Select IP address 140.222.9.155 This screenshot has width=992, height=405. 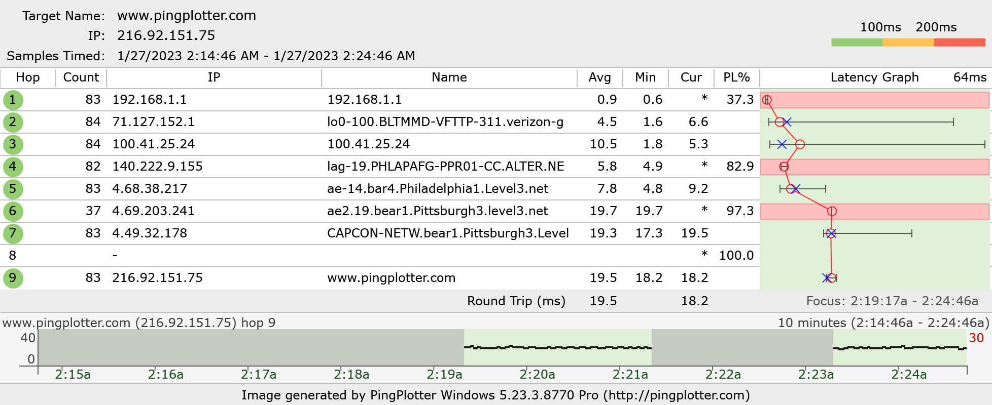pos(157,167)
